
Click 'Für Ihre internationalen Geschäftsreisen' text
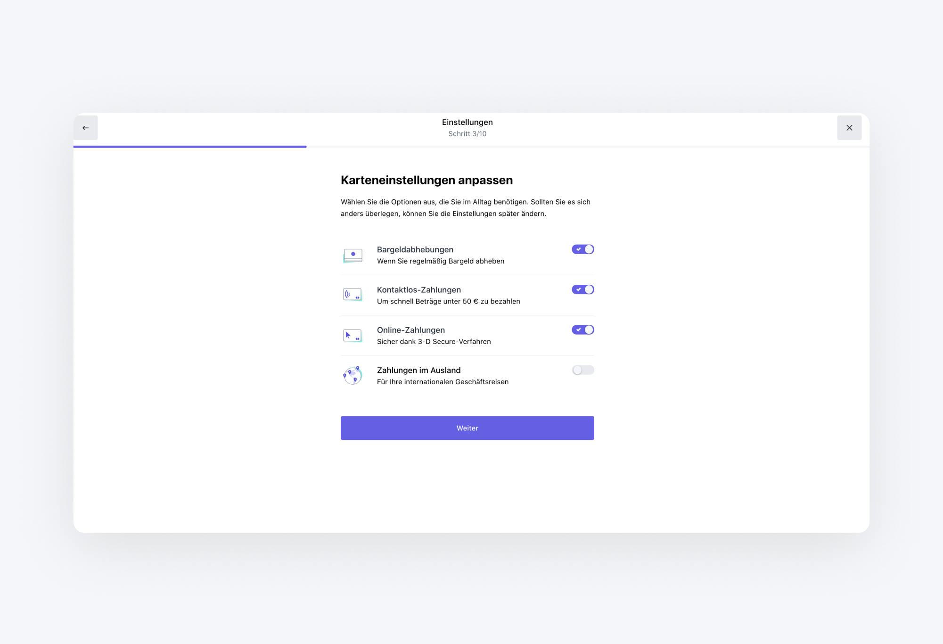(x=443, y=382)
